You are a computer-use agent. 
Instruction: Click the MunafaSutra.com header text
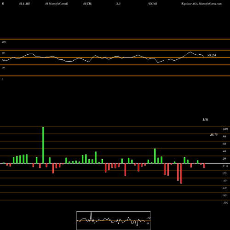[210, 4]
